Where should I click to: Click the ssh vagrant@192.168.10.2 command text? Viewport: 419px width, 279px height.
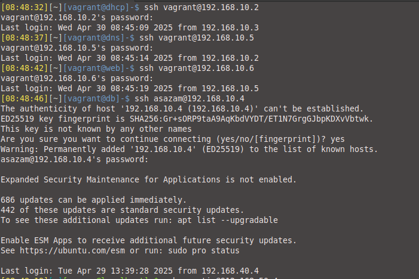click(x=201, y=8)
